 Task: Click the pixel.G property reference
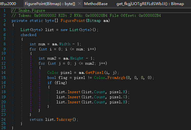coord(120,97)
